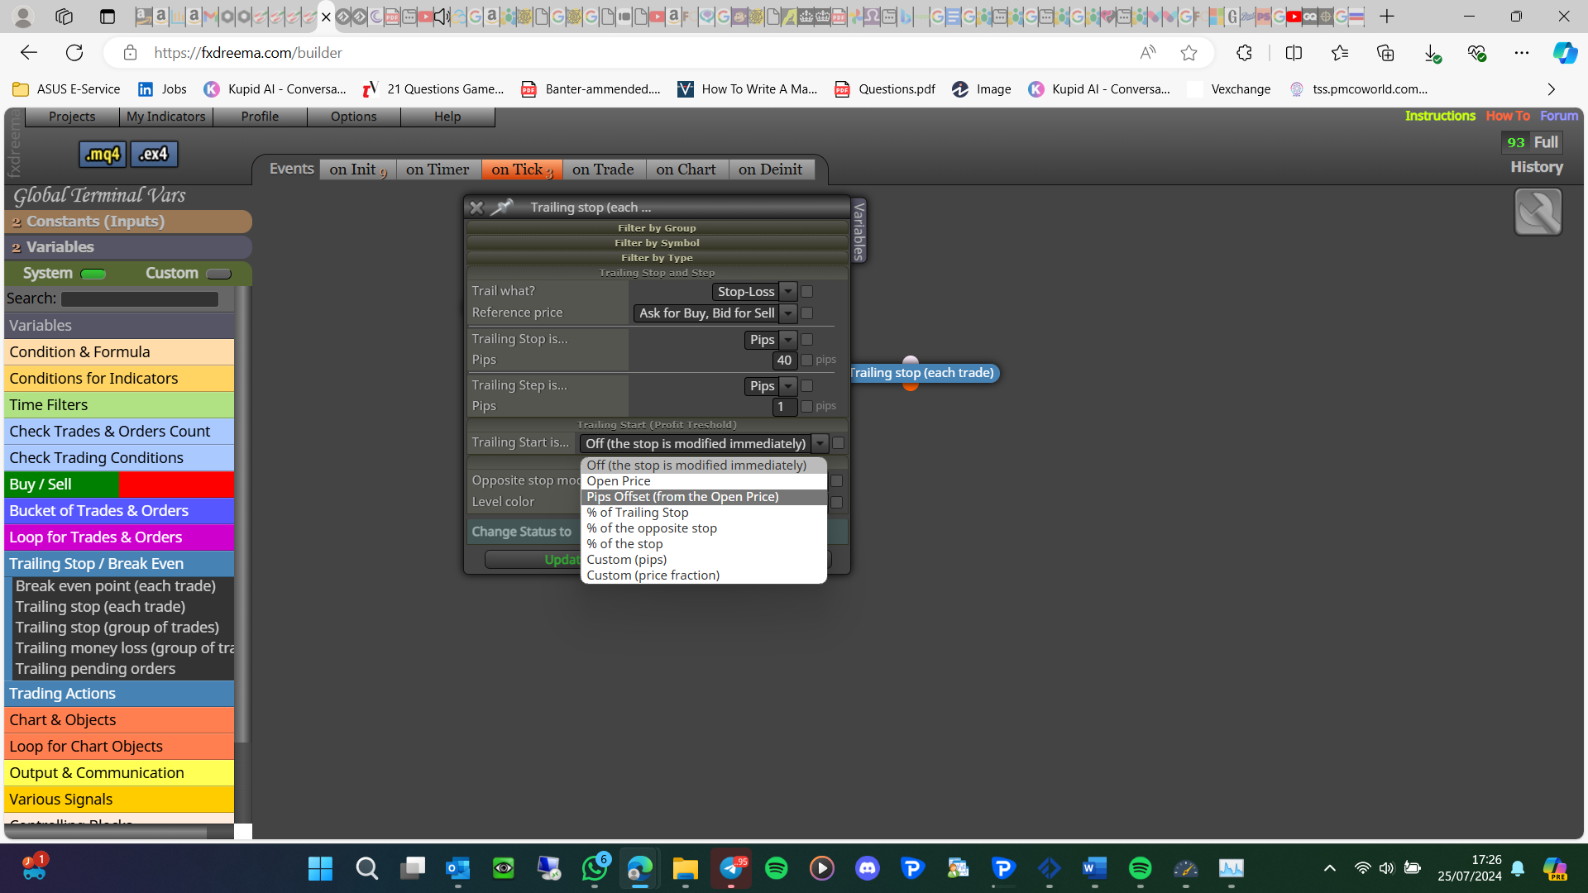Image resolution: width=1588 pixels, height=893 pixels.
Task: Tick the checkbox on the Trailing Step is row
Action: tap(807, 385)
